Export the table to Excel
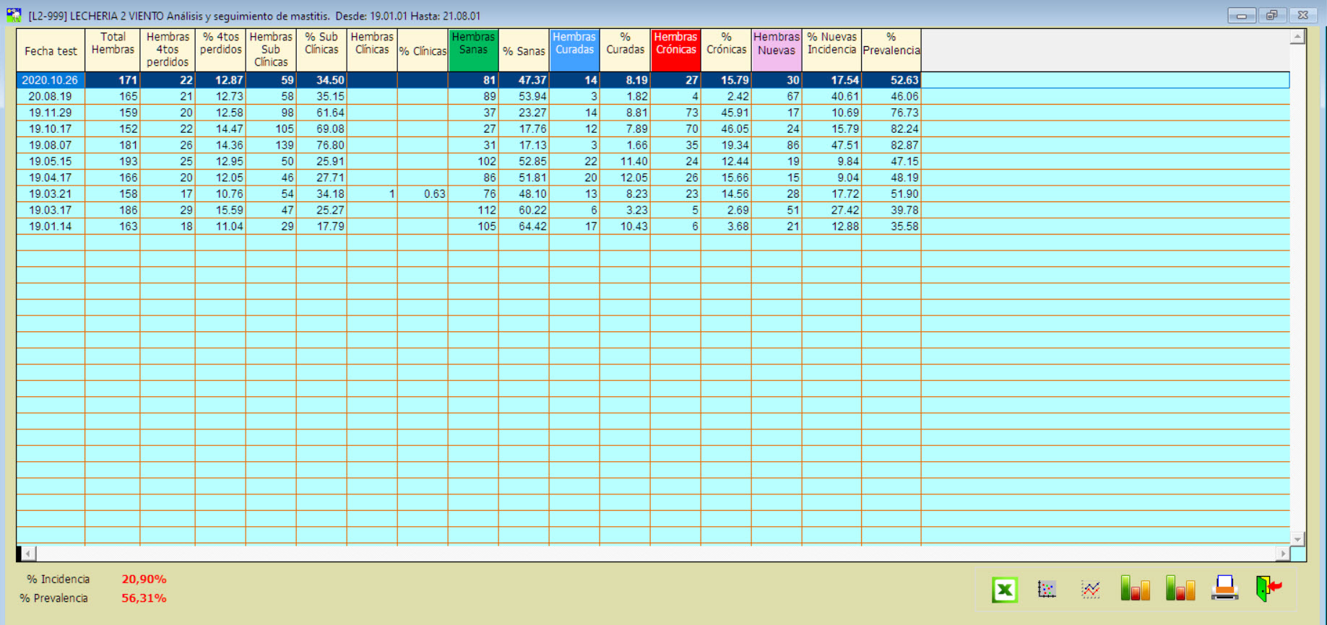 click(x=1004, y=590)
